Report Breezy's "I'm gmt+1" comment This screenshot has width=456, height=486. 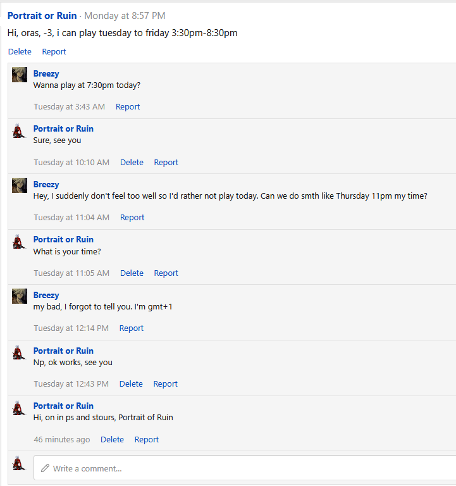point(132,328)
